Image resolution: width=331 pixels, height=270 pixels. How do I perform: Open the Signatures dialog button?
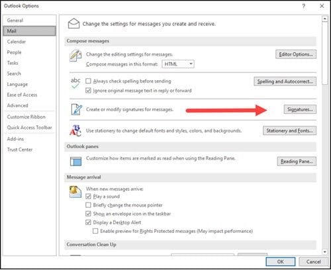click(300, 109)
